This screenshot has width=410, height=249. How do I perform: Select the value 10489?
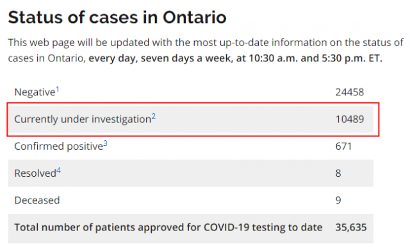click(350, 120)
